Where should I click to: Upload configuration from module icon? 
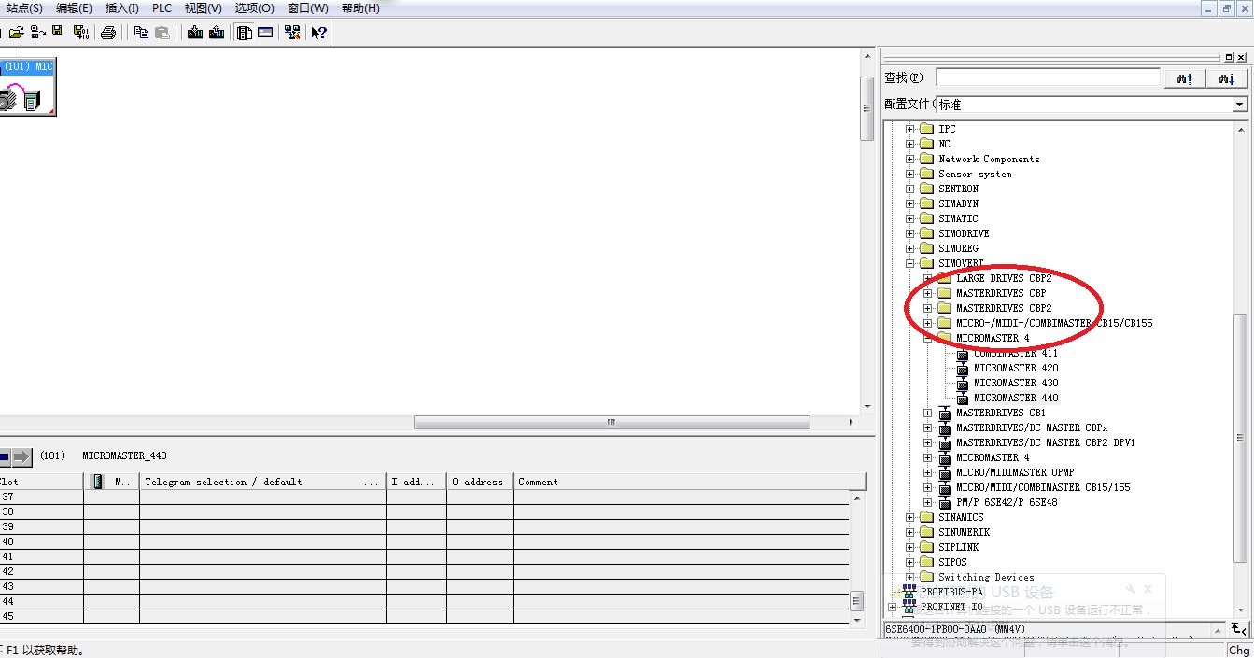pyautogui.click(x=217, y=32)
